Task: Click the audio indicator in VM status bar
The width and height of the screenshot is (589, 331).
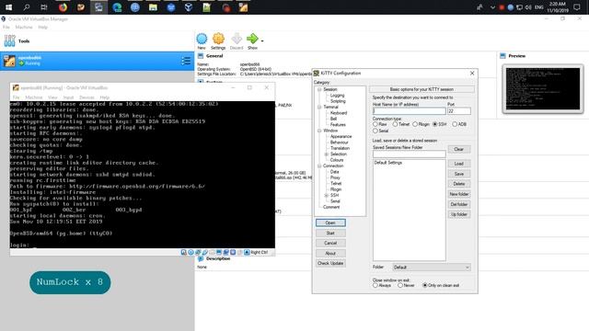Action: 198,252
